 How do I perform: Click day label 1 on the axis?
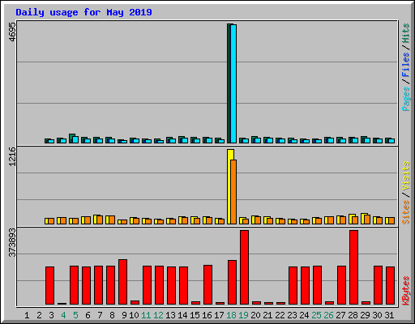pos(27,315)
